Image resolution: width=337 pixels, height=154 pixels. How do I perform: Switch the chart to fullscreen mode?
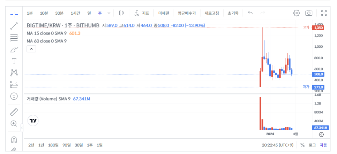click(x=324, y=13)
